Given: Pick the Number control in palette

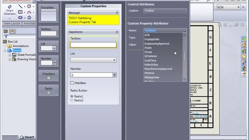Looking at the screenshot, I should click(x=49, y=61).
